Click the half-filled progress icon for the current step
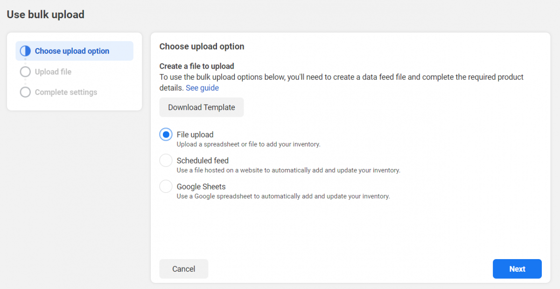This screenshot has width=560, height=289. point(25,51)
